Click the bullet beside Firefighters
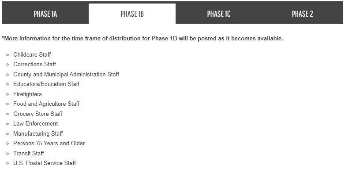345x169 pixels. pos(7,94)
